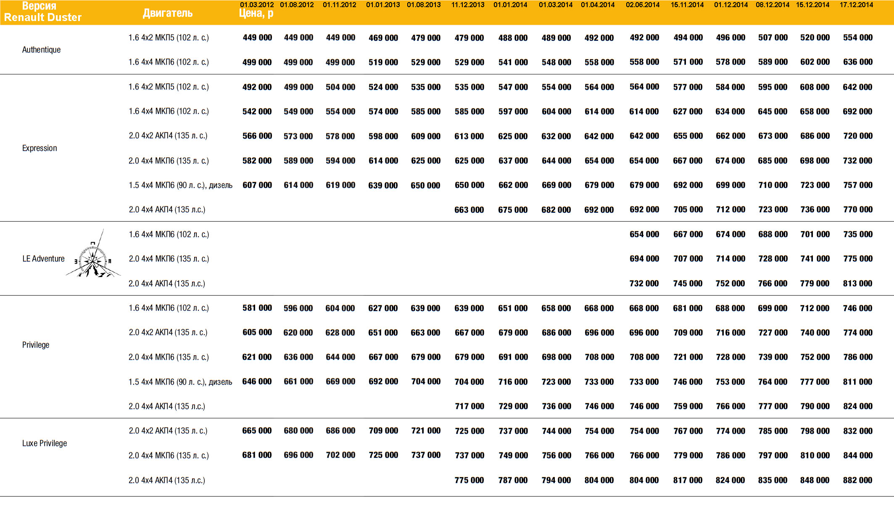Click the 01.01.2013 date column header
This screenshot has width=894, height=510.
click(383, 5)
